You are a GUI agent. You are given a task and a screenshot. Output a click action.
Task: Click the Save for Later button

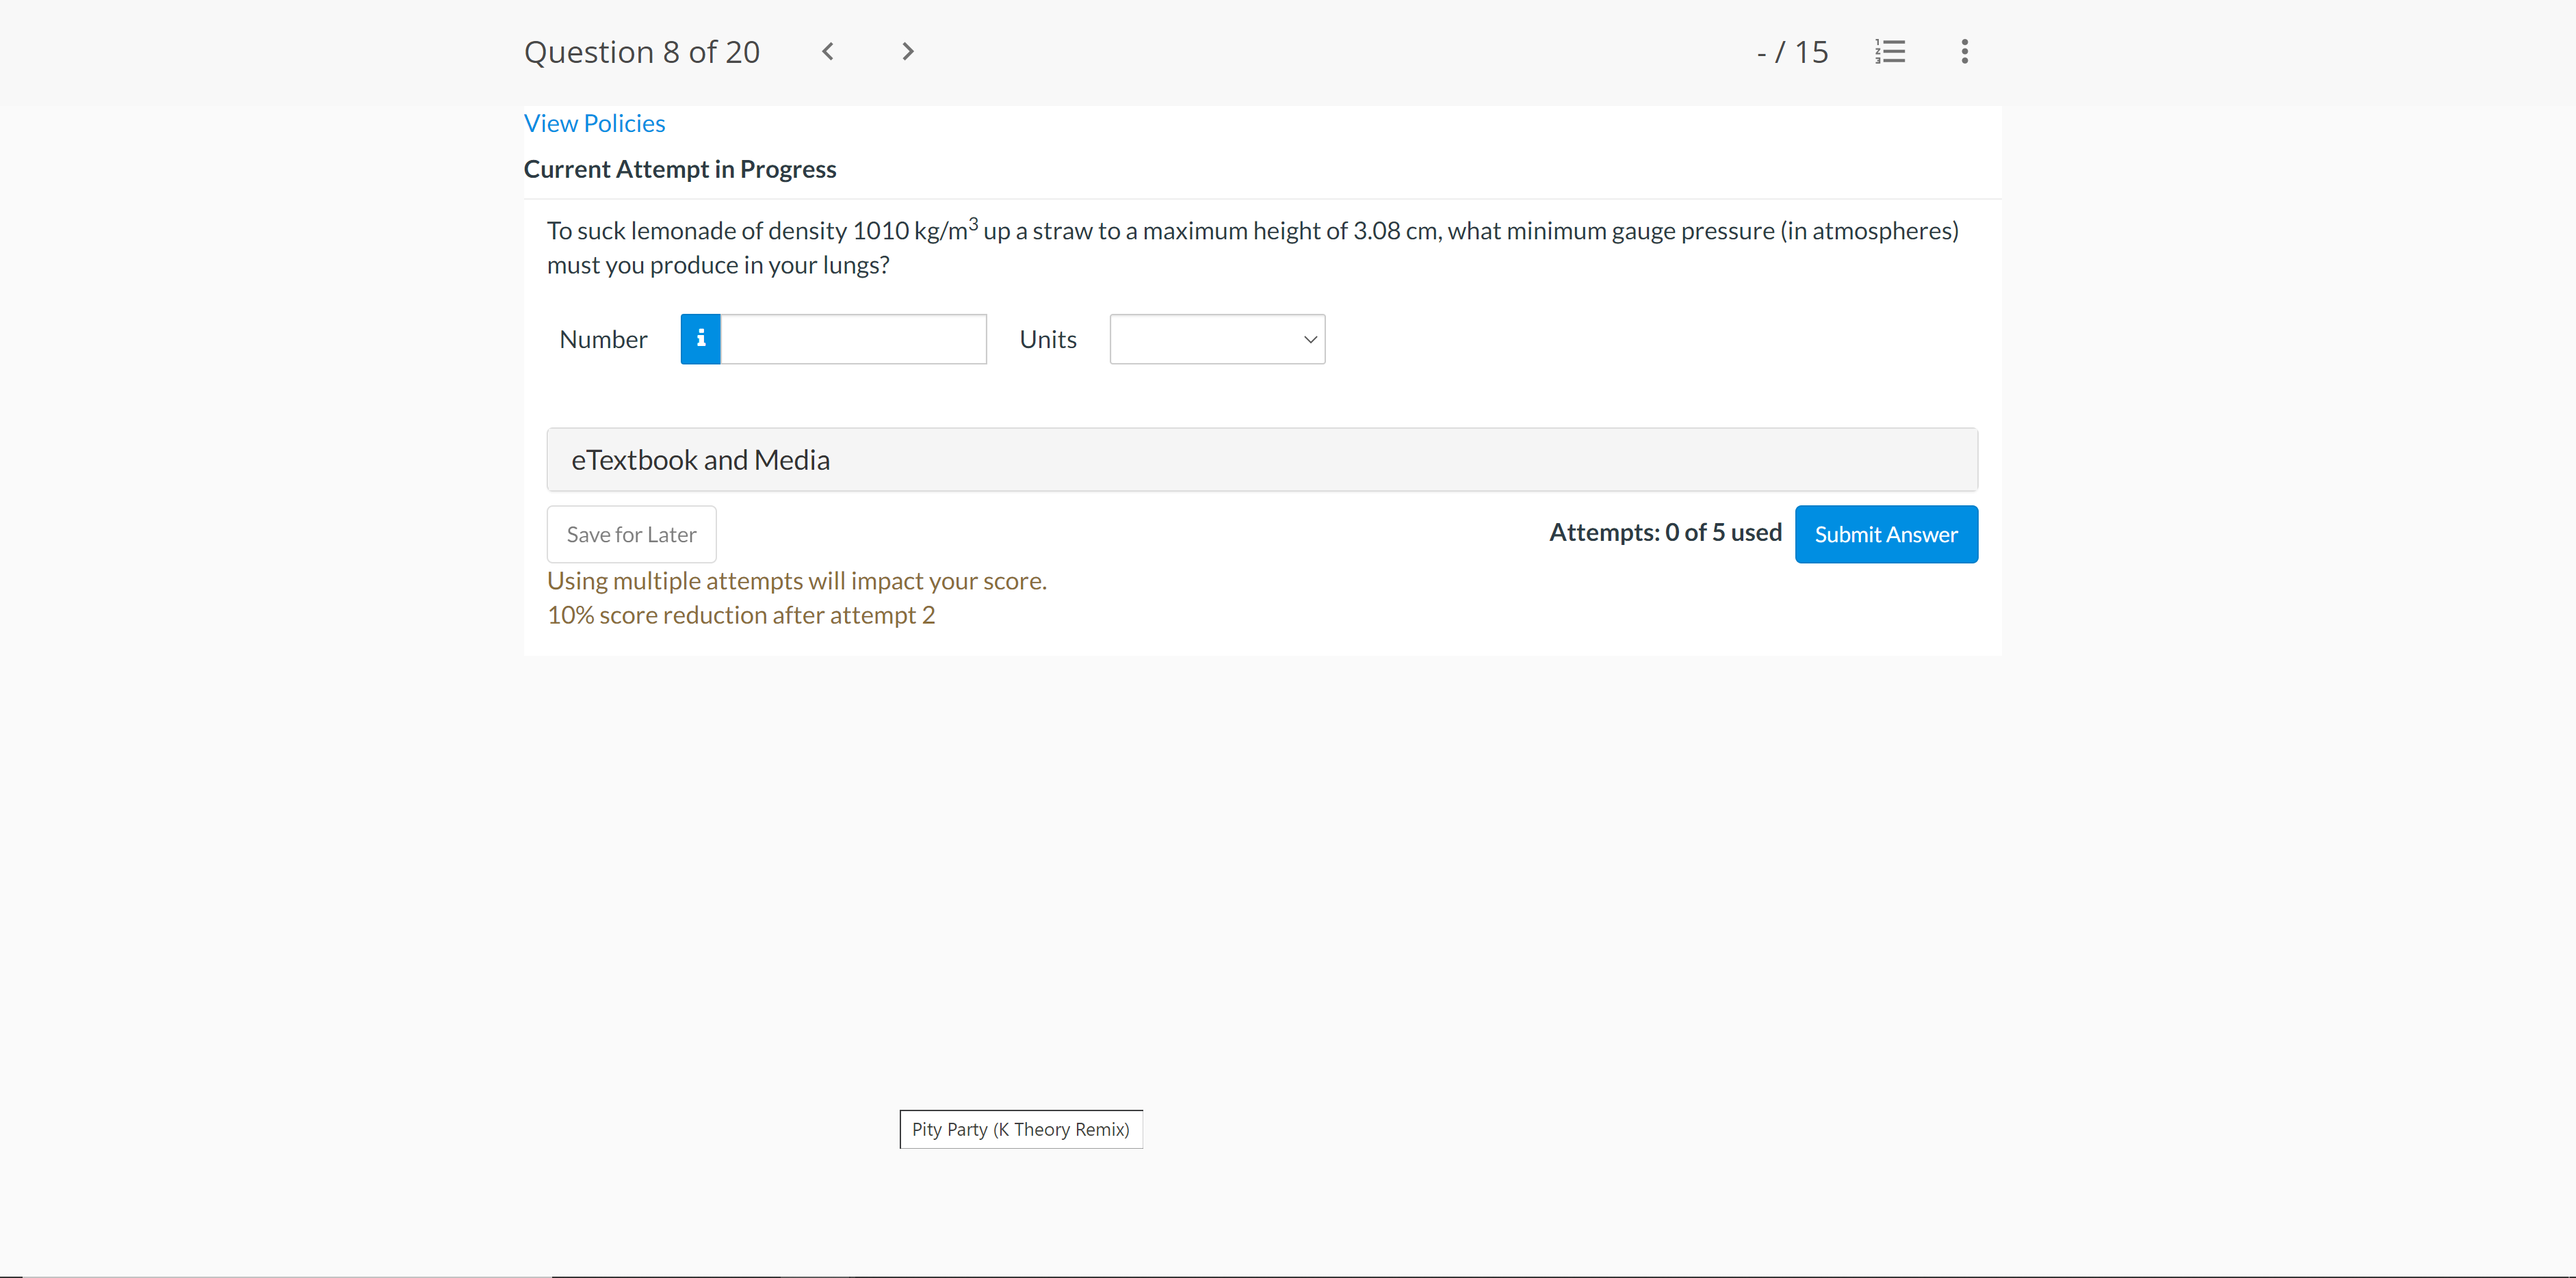(631, 535)
